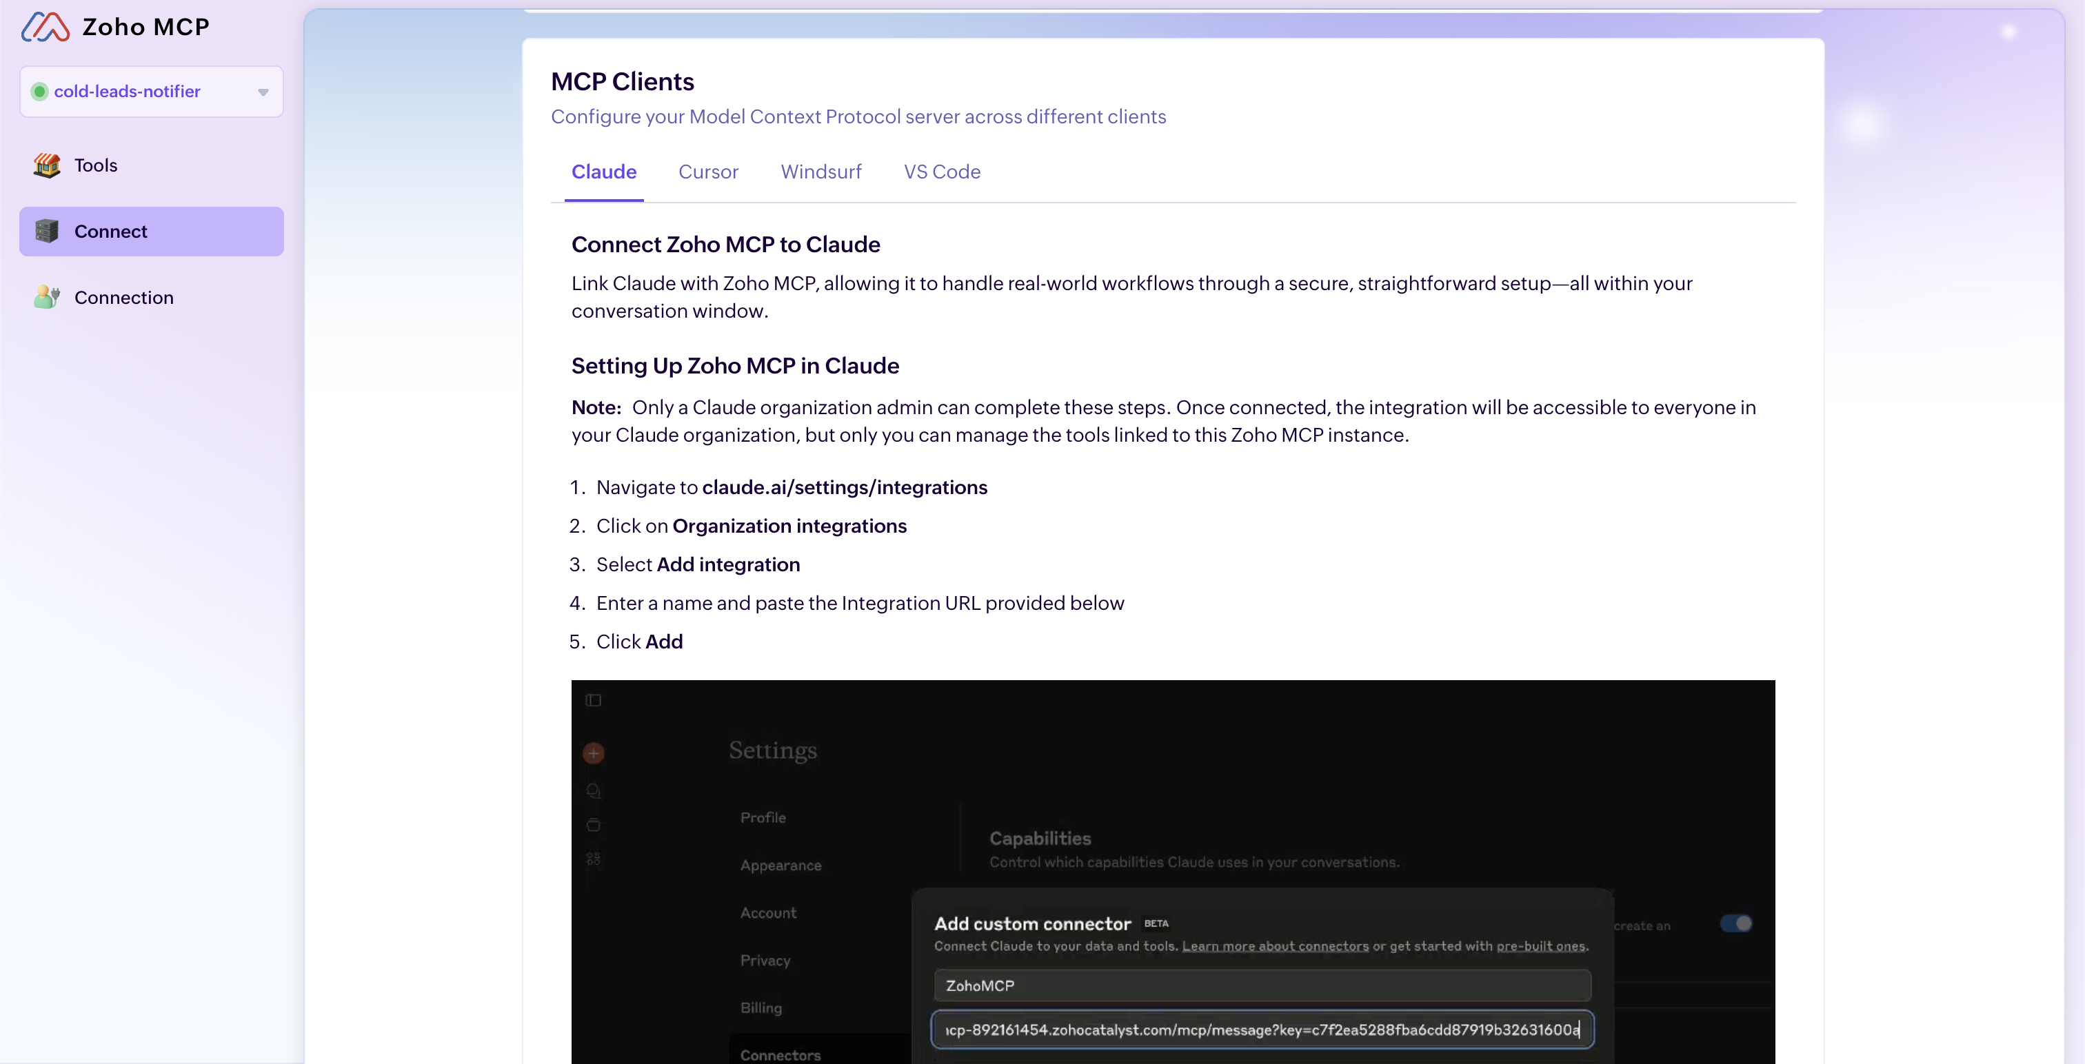Screen dimensions: 2085x1064
Task: Click the chats bubble icon in the dark sidebar
Action: click(593, 790)
